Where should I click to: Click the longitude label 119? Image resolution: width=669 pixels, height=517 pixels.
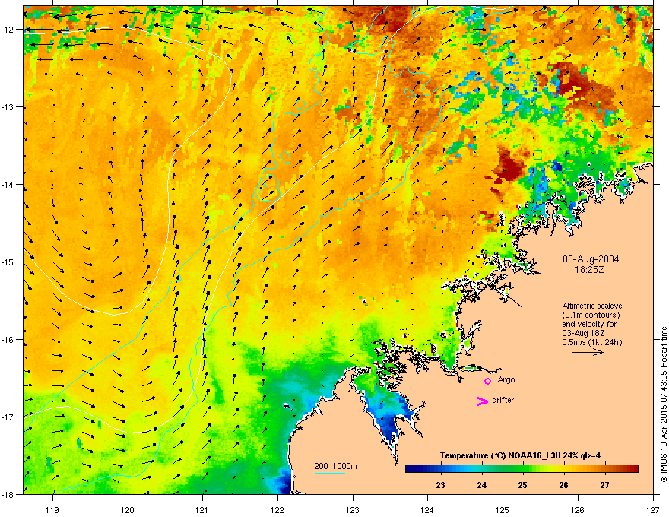52,509
